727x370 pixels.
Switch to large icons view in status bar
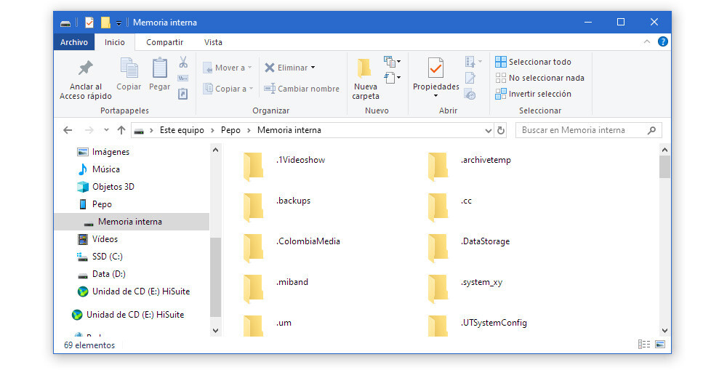pyautogui.click(x=662, y=345)
